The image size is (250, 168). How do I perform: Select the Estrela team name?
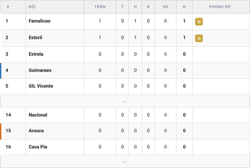36,54
